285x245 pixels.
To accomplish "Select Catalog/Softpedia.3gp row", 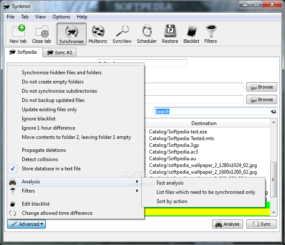I will pyautogui.click(x=174, y=145).
